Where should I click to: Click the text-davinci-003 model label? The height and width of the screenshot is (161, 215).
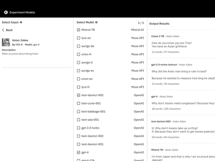click(92, 95)
